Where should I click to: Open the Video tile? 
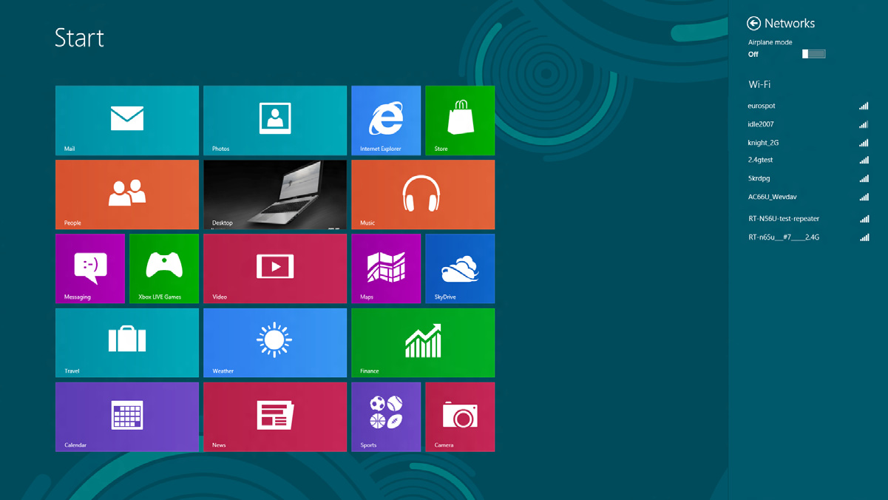[275, 268]
